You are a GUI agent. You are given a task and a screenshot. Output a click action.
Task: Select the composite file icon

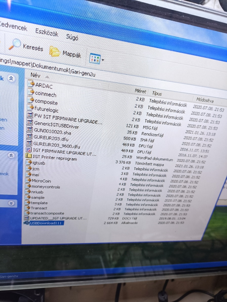30,100
